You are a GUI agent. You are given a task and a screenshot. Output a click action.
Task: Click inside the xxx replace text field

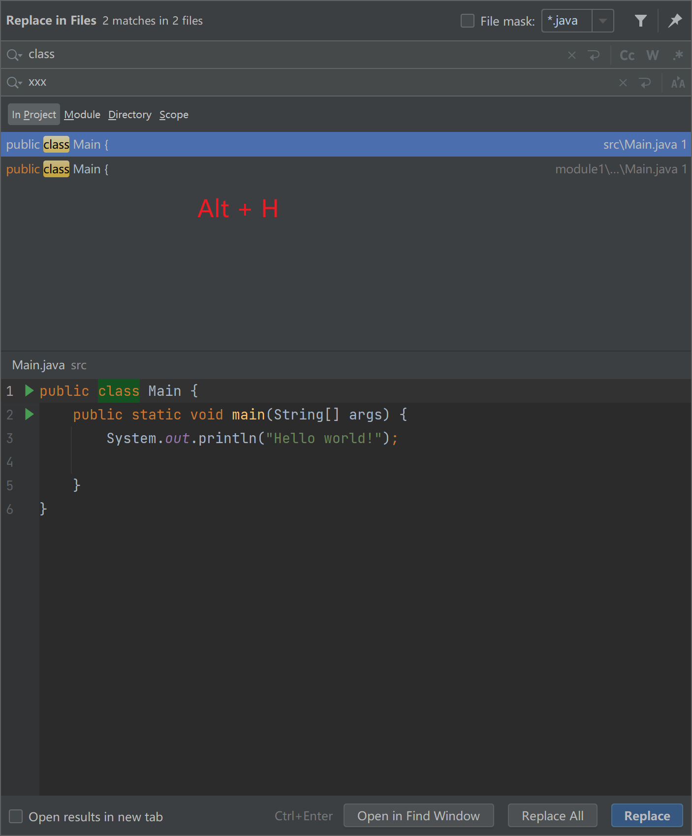(x=320, y=82)
